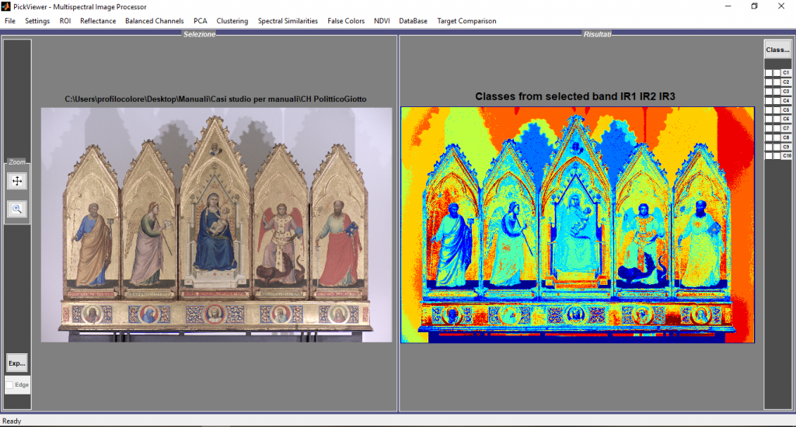Click the Selezione panel title
This screenshot has height=427, width=796.
(200, 34)
